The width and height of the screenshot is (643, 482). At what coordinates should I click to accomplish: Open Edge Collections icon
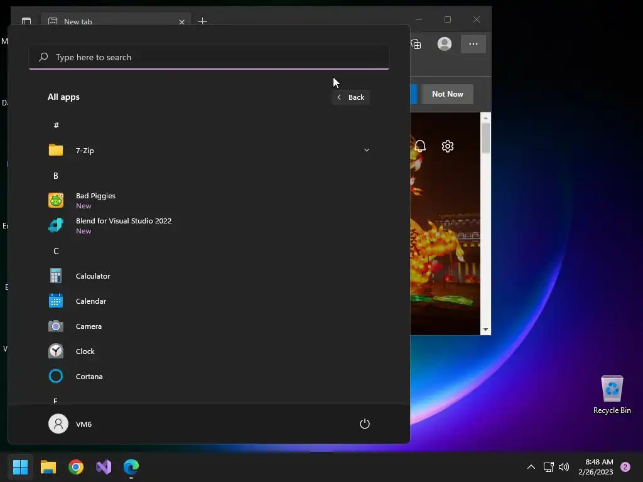click(x=416, y=44)
